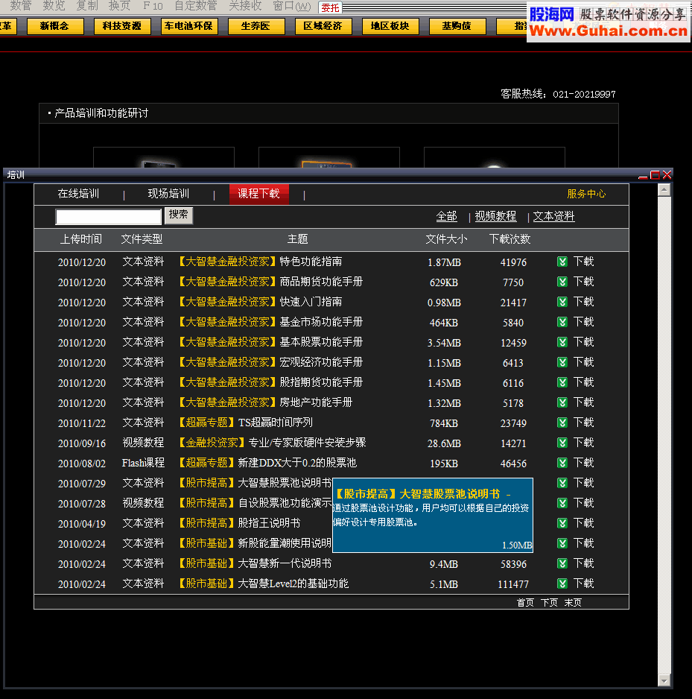Click 下载 text for 特色功能指南
This screenshot has height=699, width=692.
pos(583,262)
